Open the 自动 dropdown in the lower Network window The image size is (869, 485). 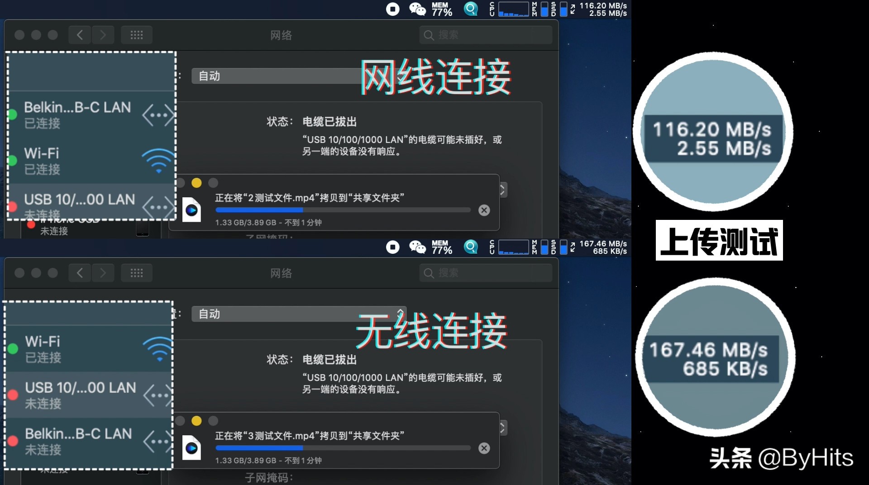299,314
